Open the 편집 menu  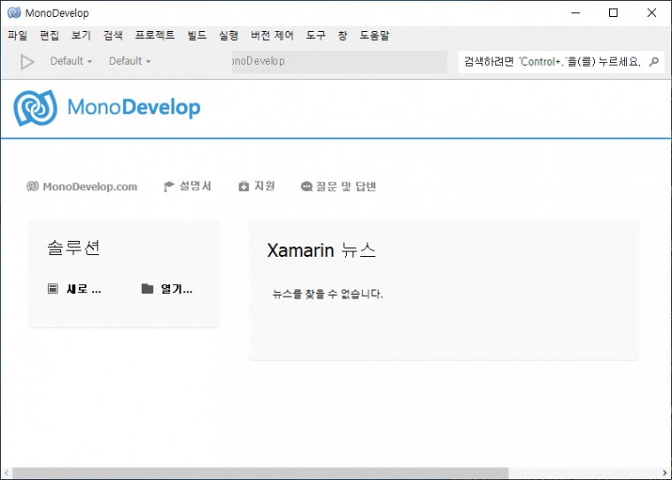pyautogui.click(x=50, y=35)
